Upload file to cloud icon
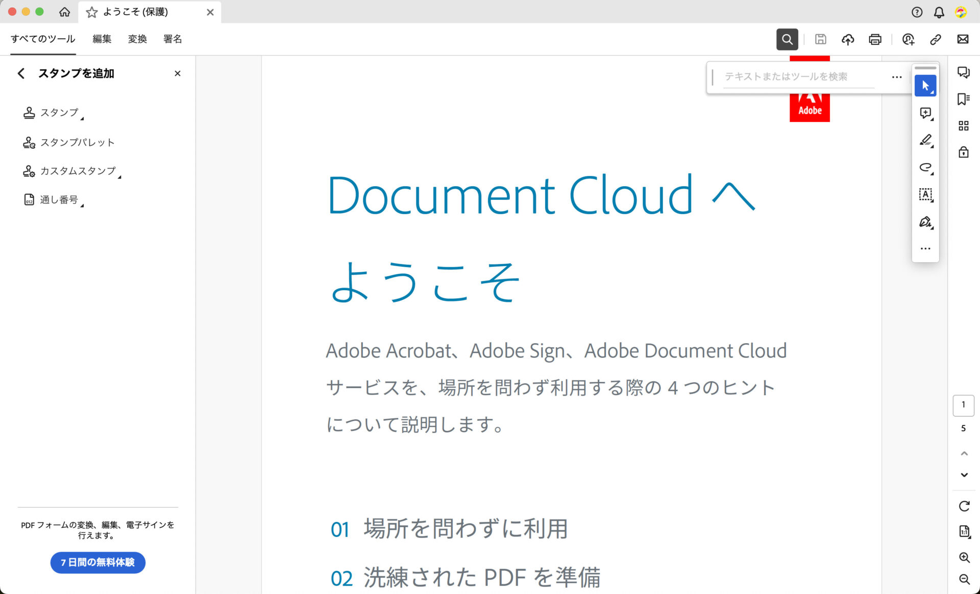Image resolution: width=980 pixels, height=594 pixels. [x=848, y=39]
